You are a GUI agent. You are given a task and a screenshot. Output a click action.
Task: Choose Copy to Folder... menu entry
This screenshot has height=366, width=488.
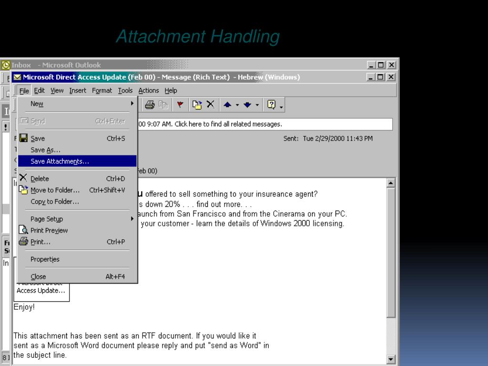coord(77,202)
